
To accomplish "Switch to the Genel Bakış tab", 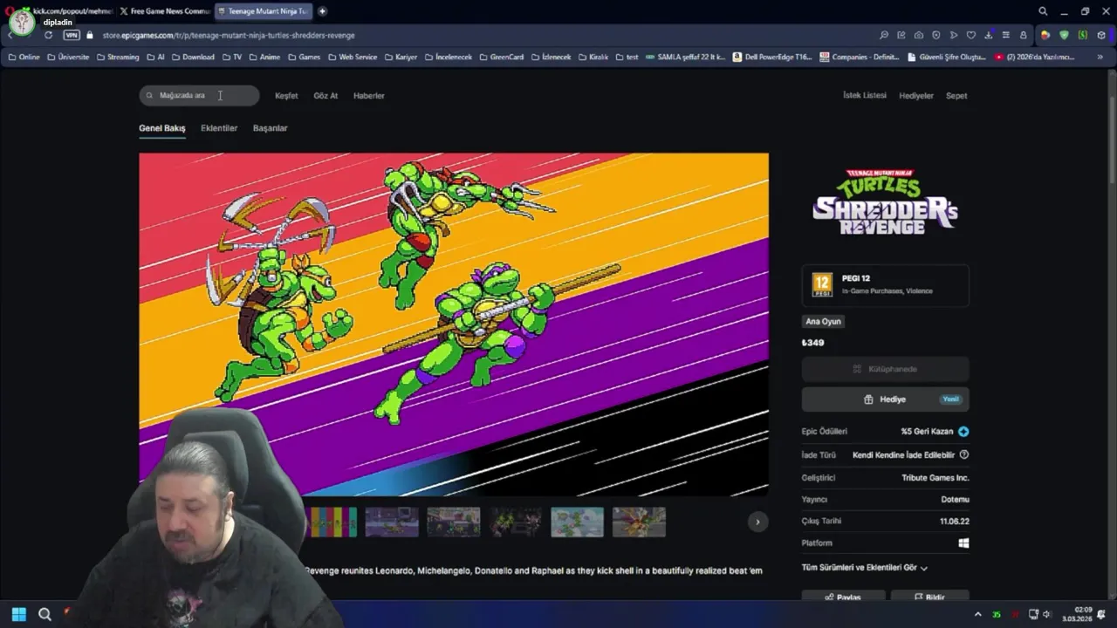I will tap(162, 128).
